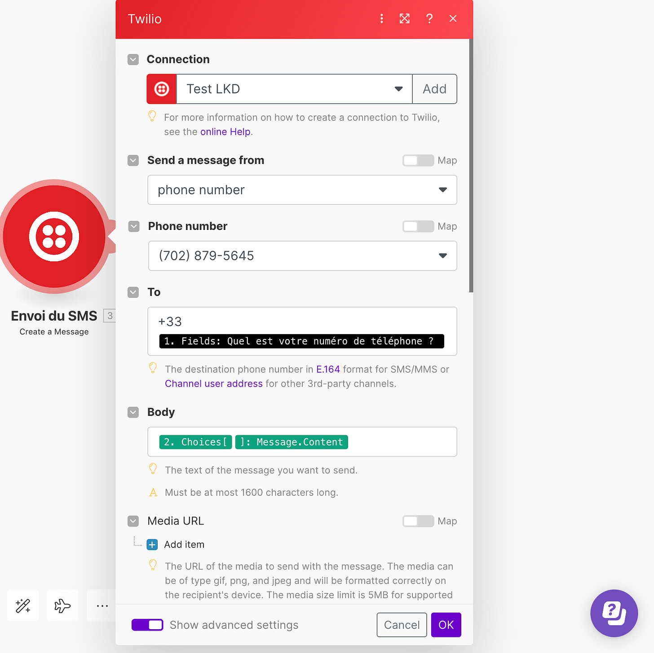The height and width of the screenshot is (653, 654).
Task: Open help with the question mark icon
Action: [x=429, y=18]
